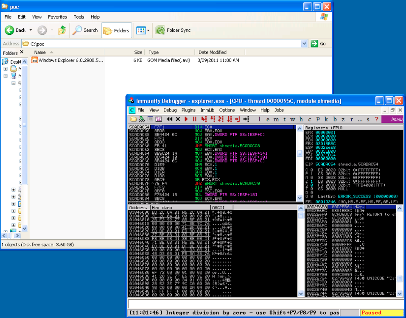Click the disassembly pane scrollbar thumb
Viewport: 406px width, 318px height.
[x=300, y=153]
